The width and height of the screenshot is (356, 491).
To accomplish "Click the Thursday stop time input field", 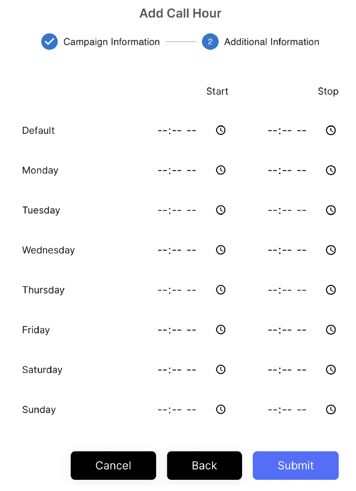I will [x=286, y=290].
